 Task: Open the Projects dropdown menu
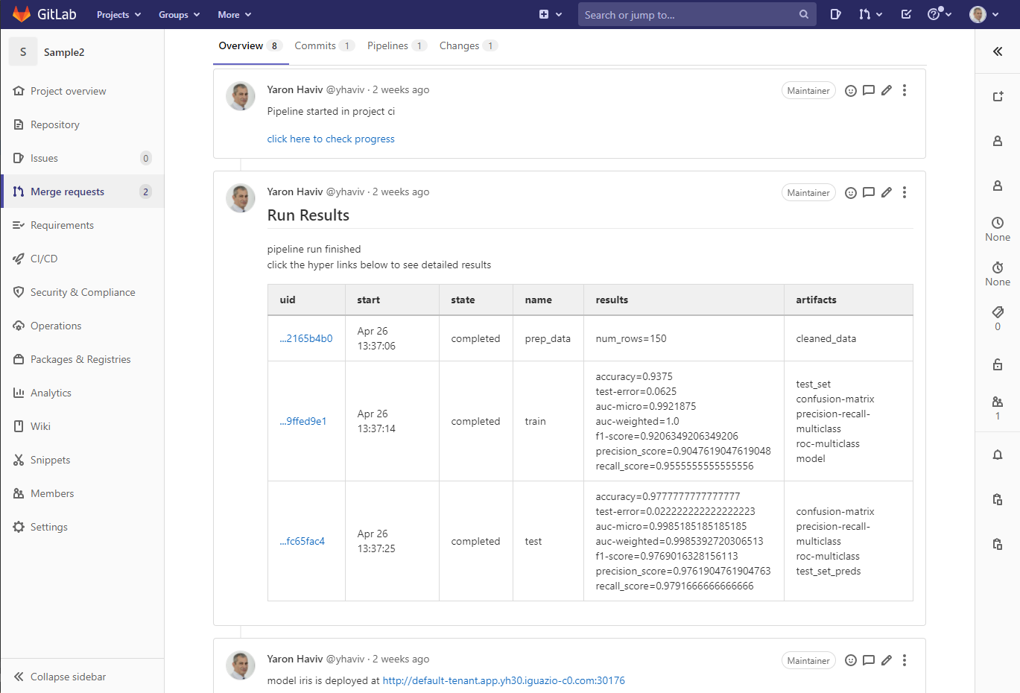tap(118, 15)
